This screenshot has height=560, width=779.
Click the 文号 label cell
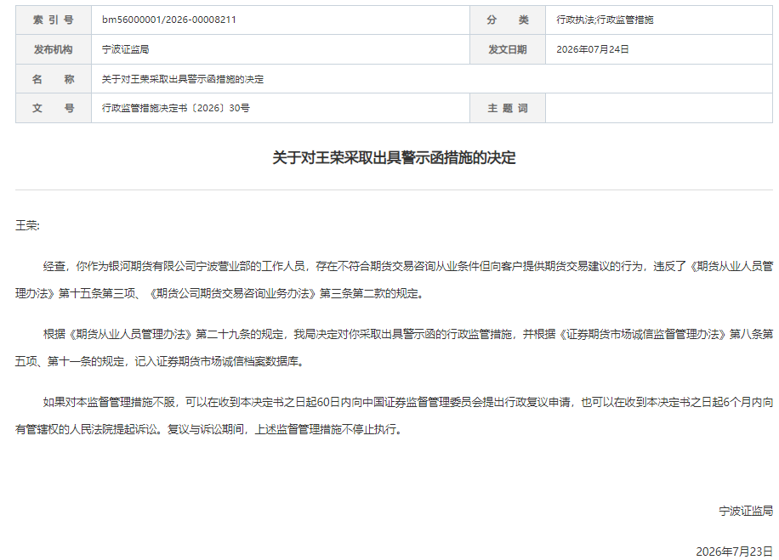coord(54,108)
